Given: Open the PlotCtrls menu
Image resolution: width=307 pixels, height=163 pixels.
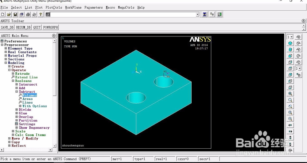Looking at the screenshot, I should [x=54, y=7].
